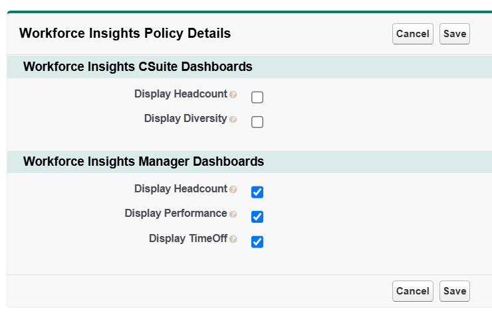Click the Display Diversity label text

tap(185, 119)
